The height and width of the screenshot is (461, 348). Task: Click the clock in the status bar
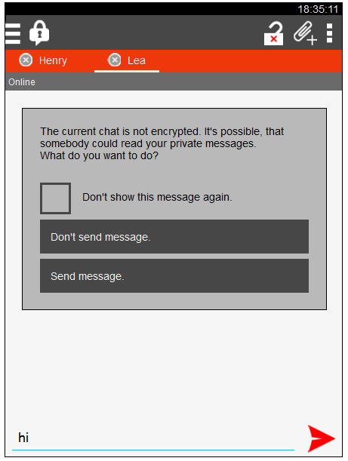point(318,9)
